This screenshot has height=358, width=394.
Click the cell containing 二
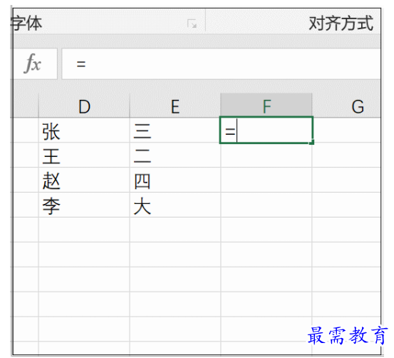point(175,155)
